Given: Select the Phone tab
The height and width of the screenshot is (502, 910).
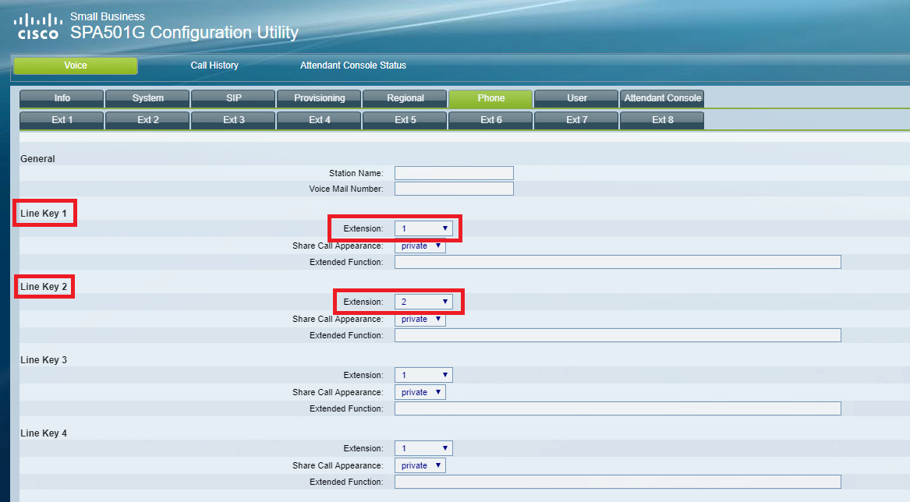Looking at the screenshot, I should point(490,98).
